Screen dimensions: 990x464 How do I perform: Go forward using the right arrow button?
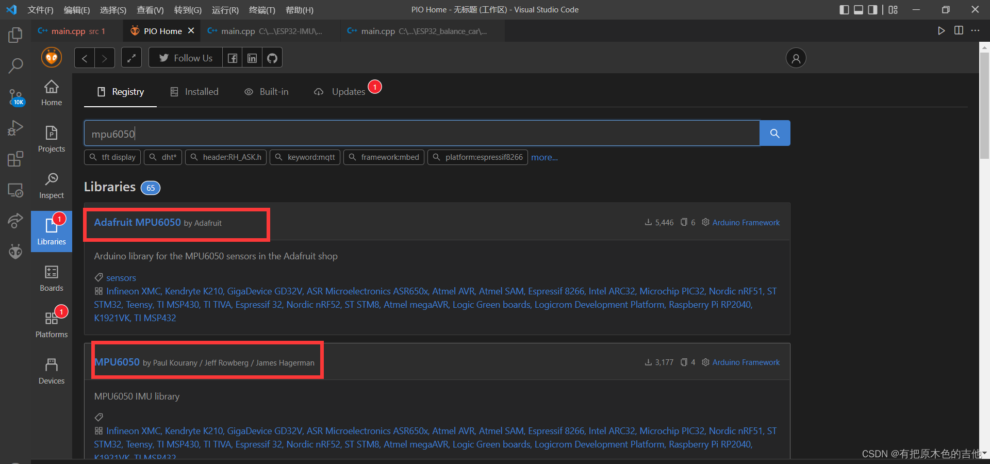point(105,58)
